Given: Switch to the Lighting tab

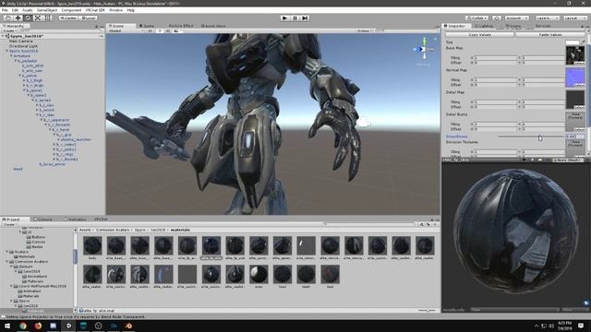Looking at the screenshot, I should [x=484, y=26].
